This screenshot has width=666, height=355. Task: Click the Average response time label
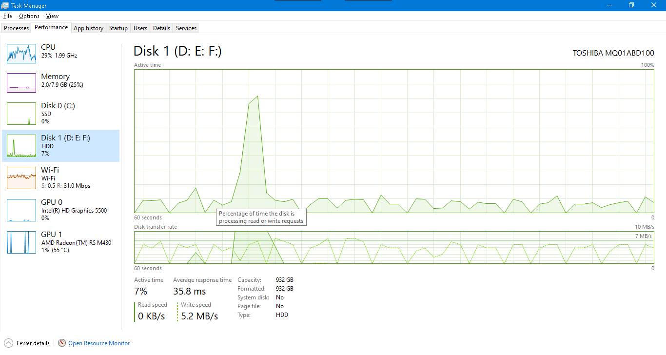point(202,280)
